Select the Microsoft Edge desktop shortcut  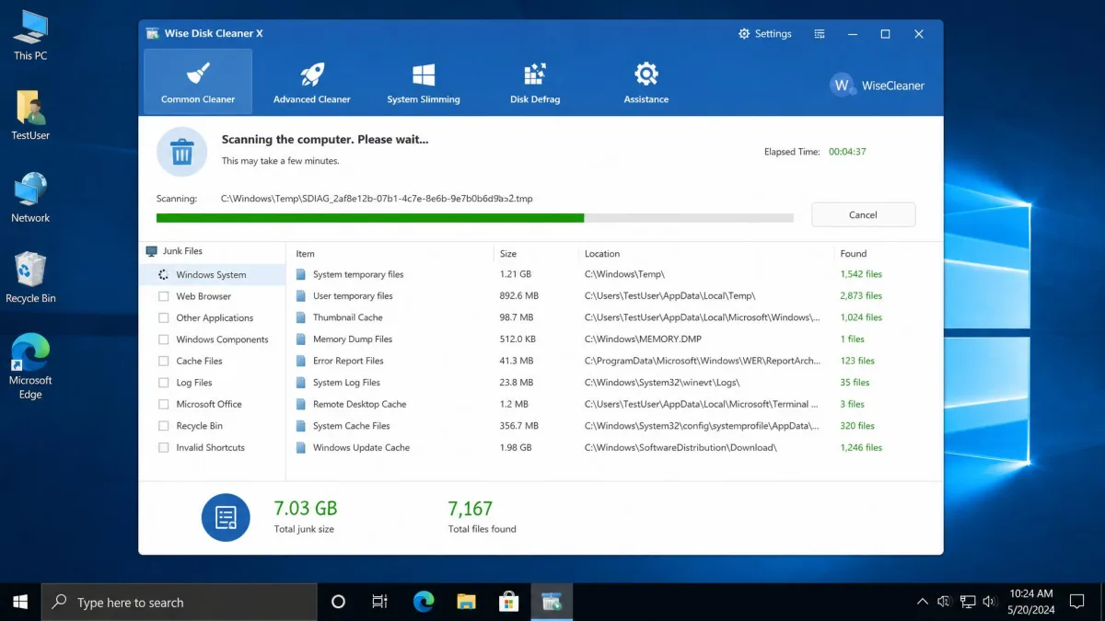[x=30, y=366]
